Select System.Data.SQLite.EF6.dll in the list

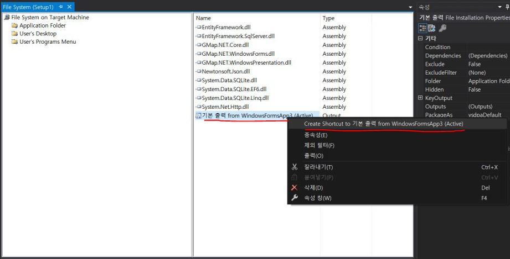coord(234,89)
